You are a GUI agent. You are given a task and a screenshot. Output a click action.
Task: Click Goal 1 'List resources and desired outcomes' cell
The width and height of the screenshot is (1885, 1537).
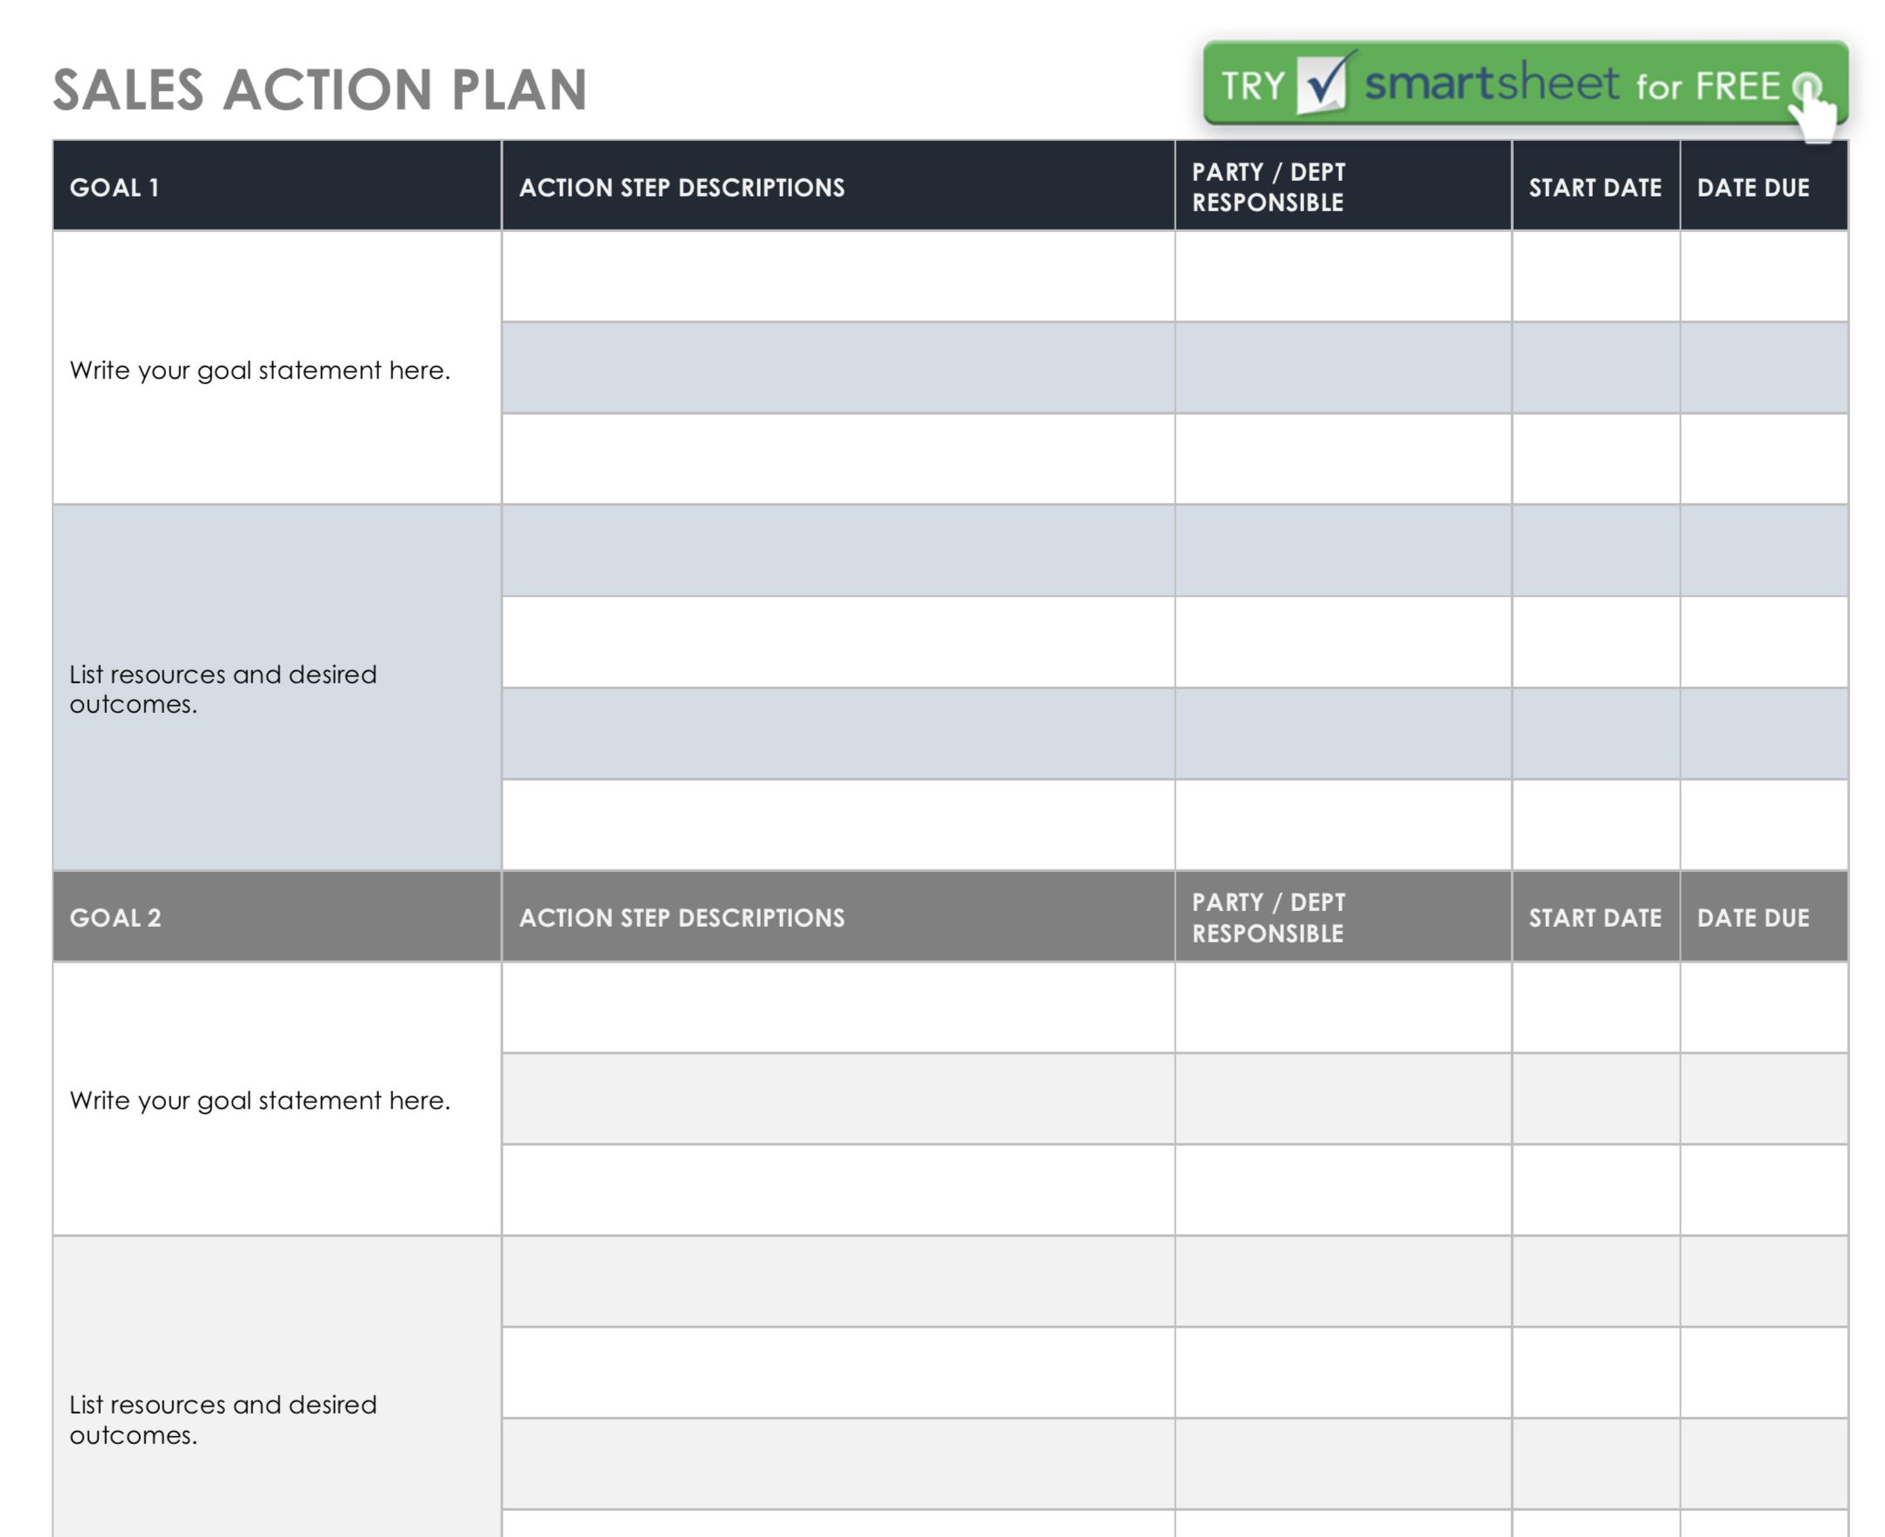pyautogui.click(x=277, y=688)
